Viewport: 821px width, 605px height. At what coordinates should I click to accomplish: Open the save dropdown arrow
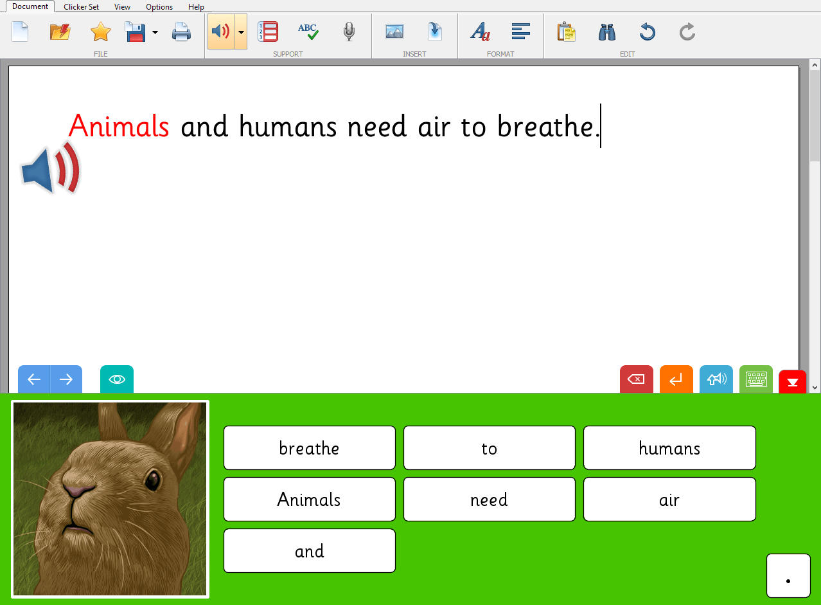(x=155, y=32)
